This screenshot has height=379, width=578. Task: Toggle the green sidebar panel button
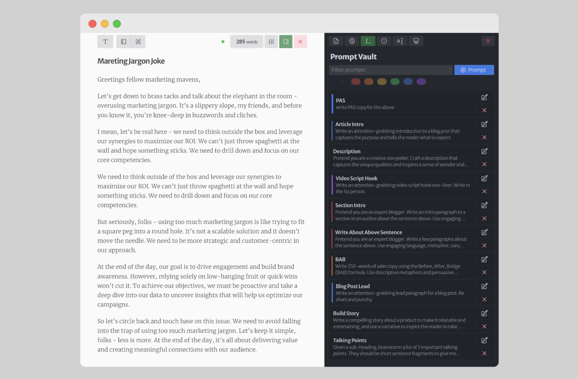(286, 41)
